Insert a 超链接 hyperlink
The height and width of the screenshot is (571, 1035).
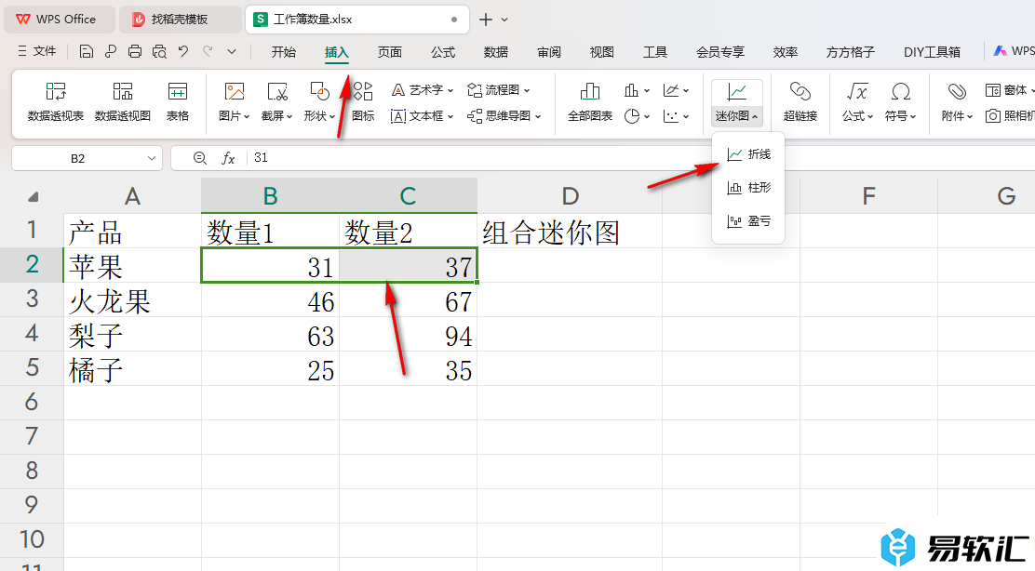click(x=800, y=102)
